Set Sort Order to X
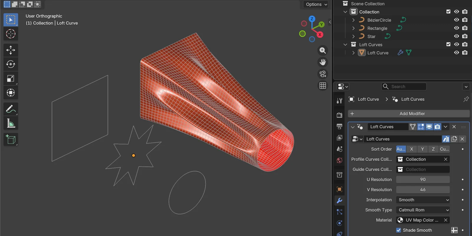The width and height of the screenshot is (472, 236). pyautogui.click(x=412, y=149)
